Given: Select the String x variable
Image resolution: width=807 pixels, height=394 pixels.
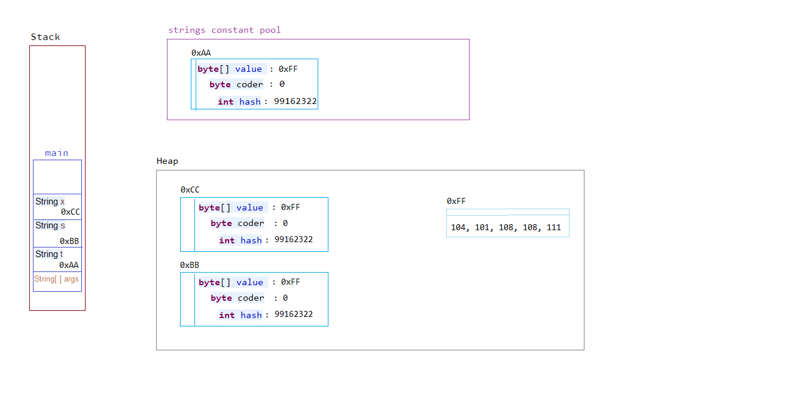Looking at the screenshot, I should point(50,201).
